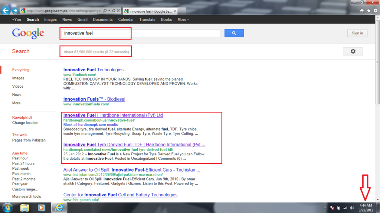Click the address bar search magnifier icon

coord(105,11)
